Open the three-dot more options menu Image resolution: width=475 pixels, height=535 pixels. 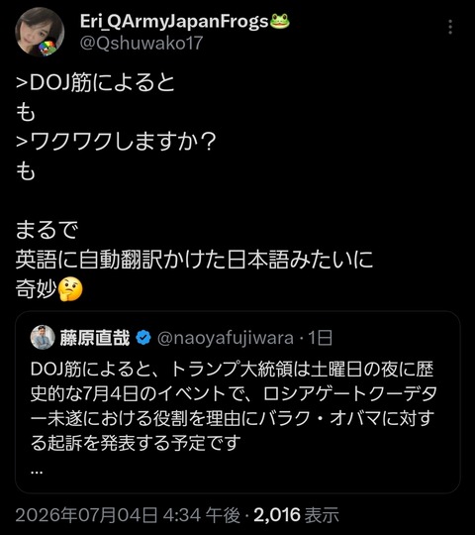click(450, 27)
